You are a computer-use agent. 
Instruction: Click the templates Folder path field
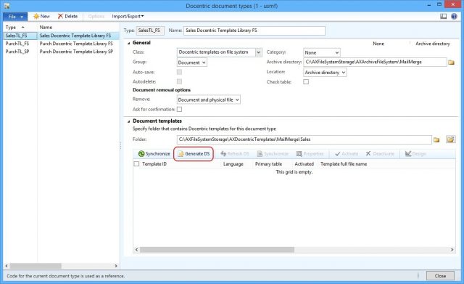[x=304, y=139]
